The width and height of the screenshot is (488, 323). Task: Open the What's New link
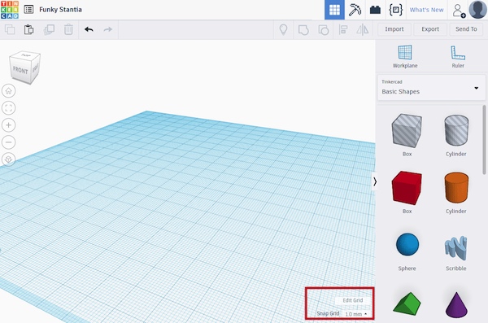426,10
